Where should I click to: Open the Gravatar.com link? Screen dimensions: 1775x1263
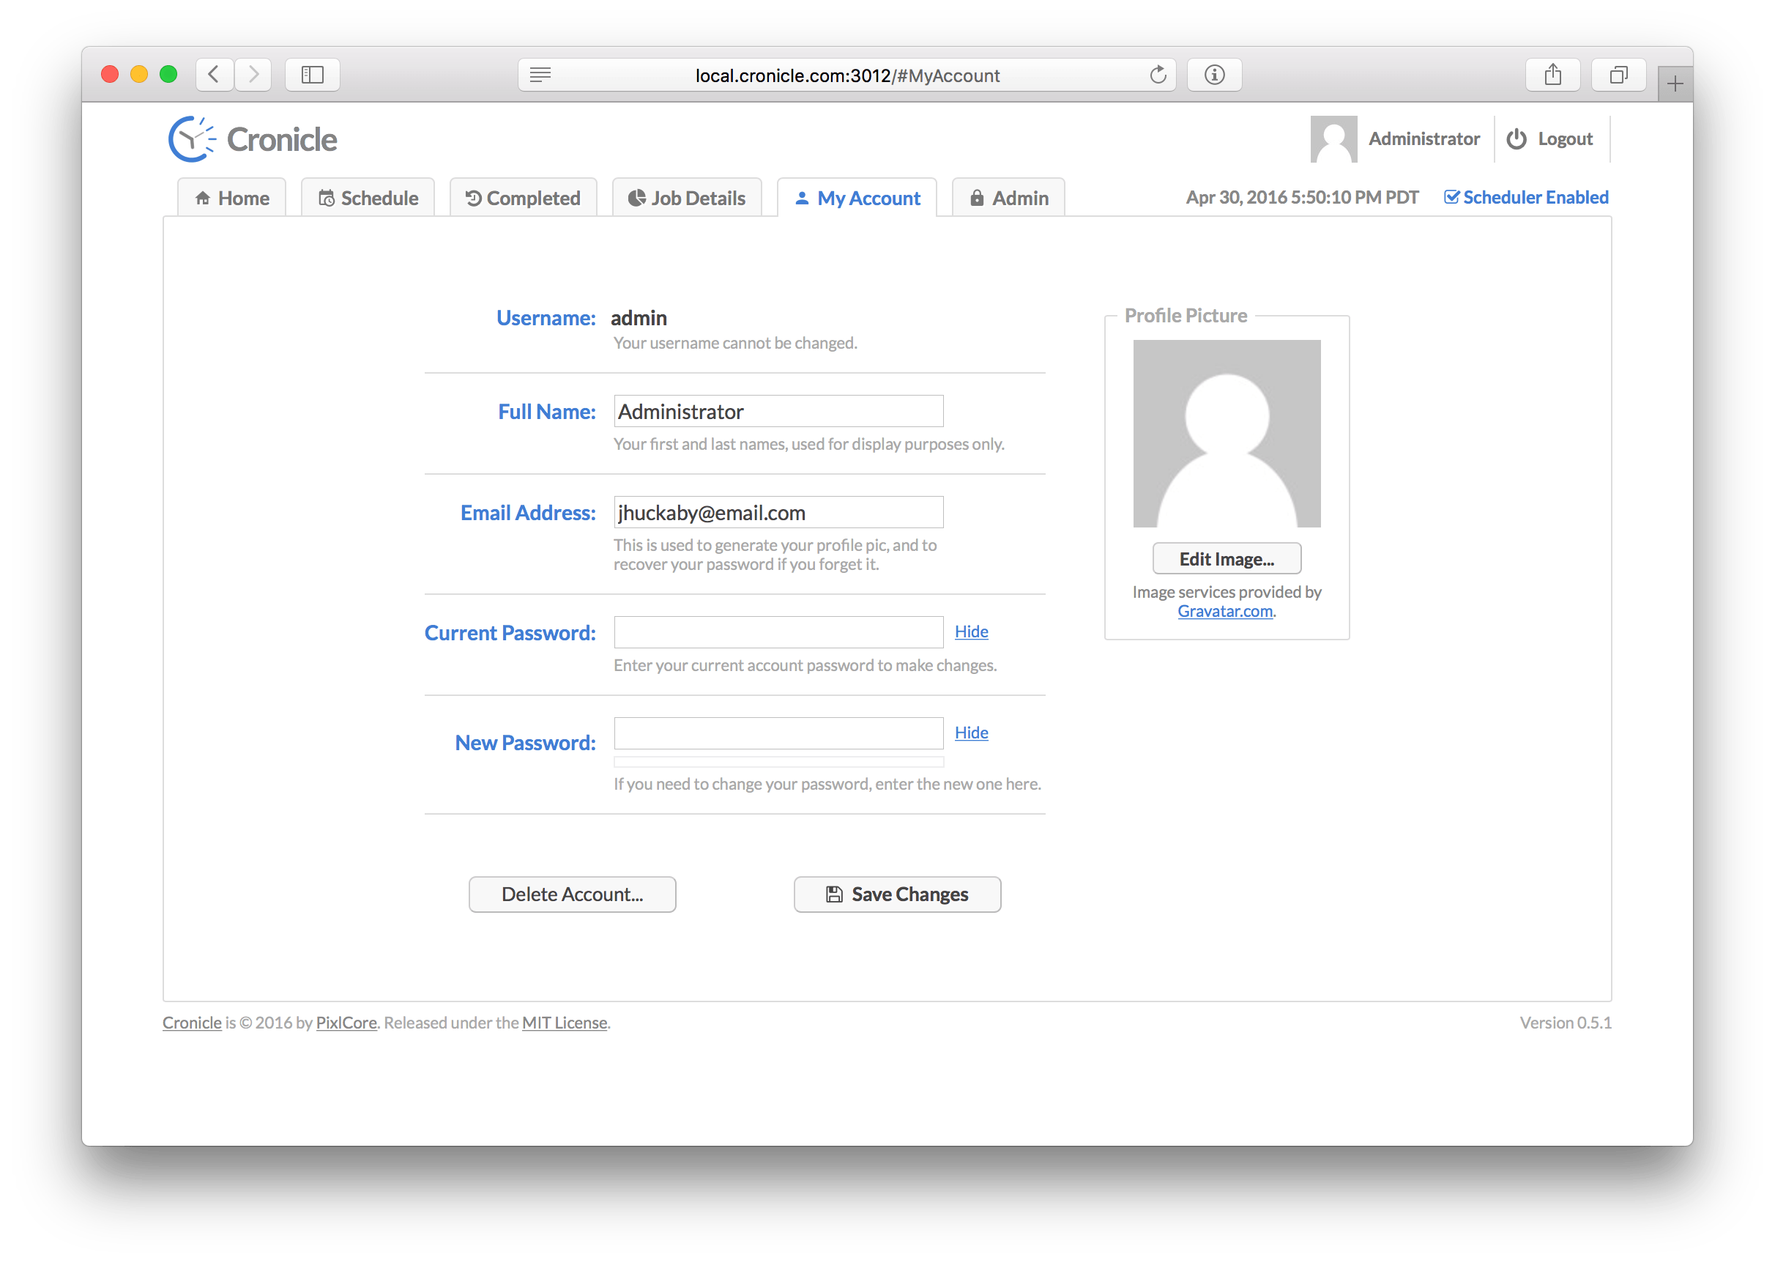click(x=1225, y=611)
